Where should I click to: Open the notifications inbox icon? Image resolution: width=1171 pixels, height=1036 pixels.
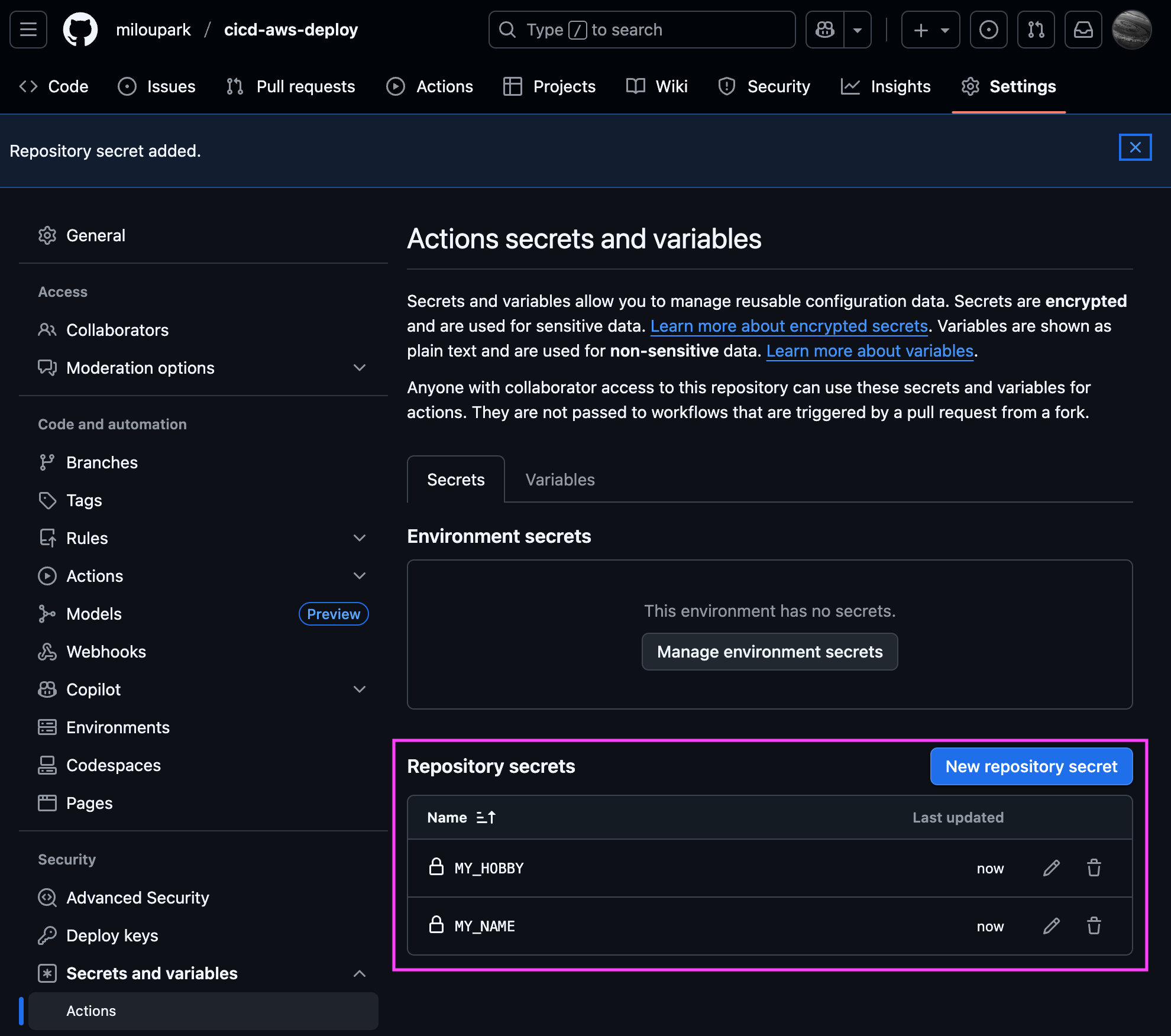pos(1083,30)
